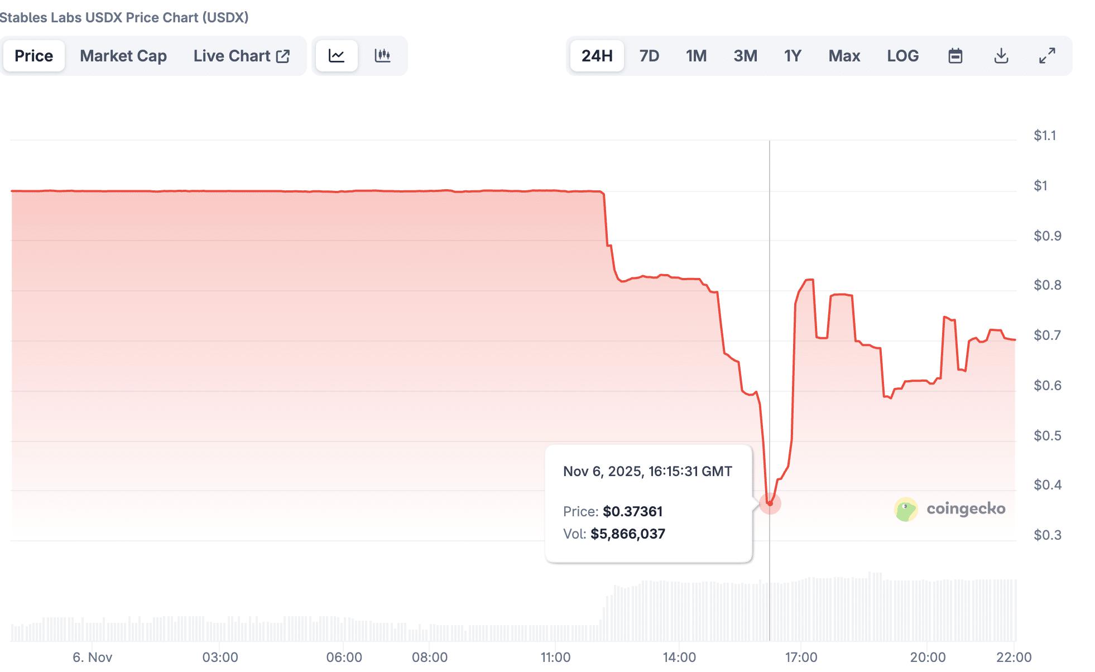
Task: Select the Price tab
Action: (34, 56)
